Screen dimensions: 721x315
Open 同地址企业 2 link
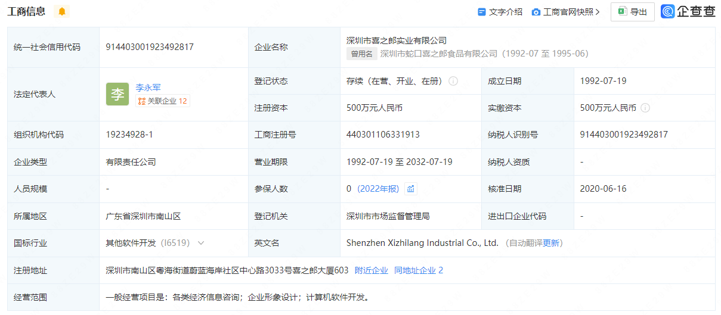419,270
